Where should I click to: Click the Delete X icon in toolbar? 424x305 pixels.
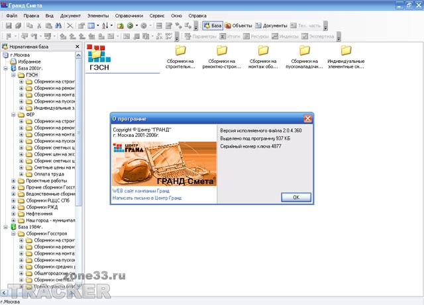tap(70, 26)
